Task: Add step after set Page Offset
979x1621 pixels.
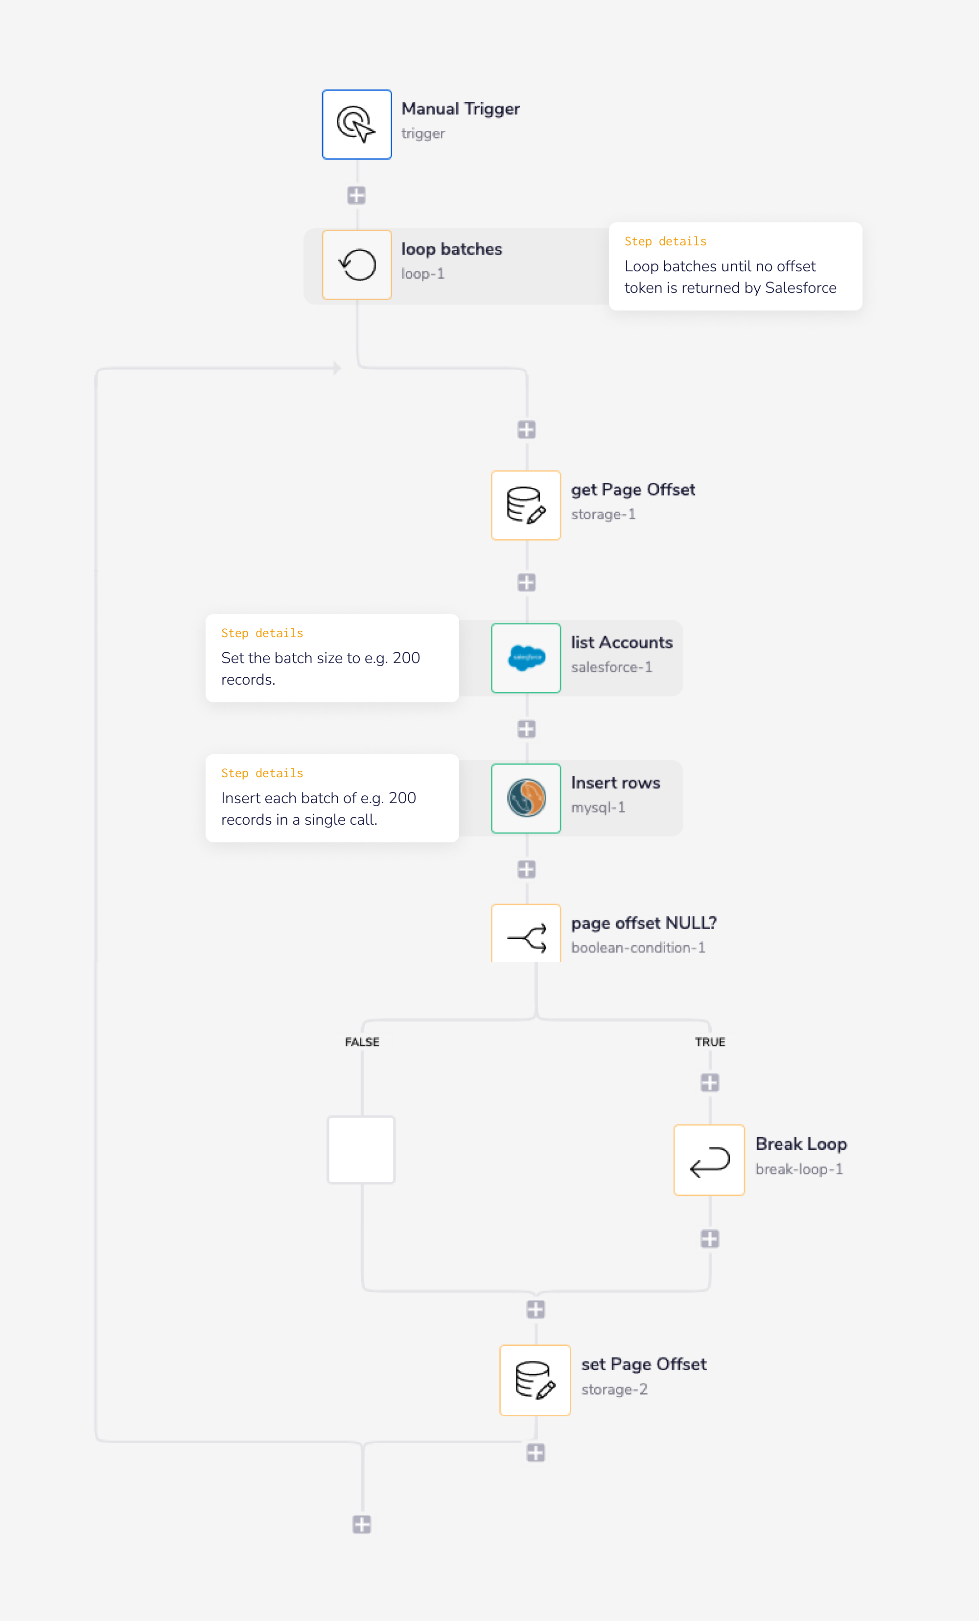Action: point(535,1453)
